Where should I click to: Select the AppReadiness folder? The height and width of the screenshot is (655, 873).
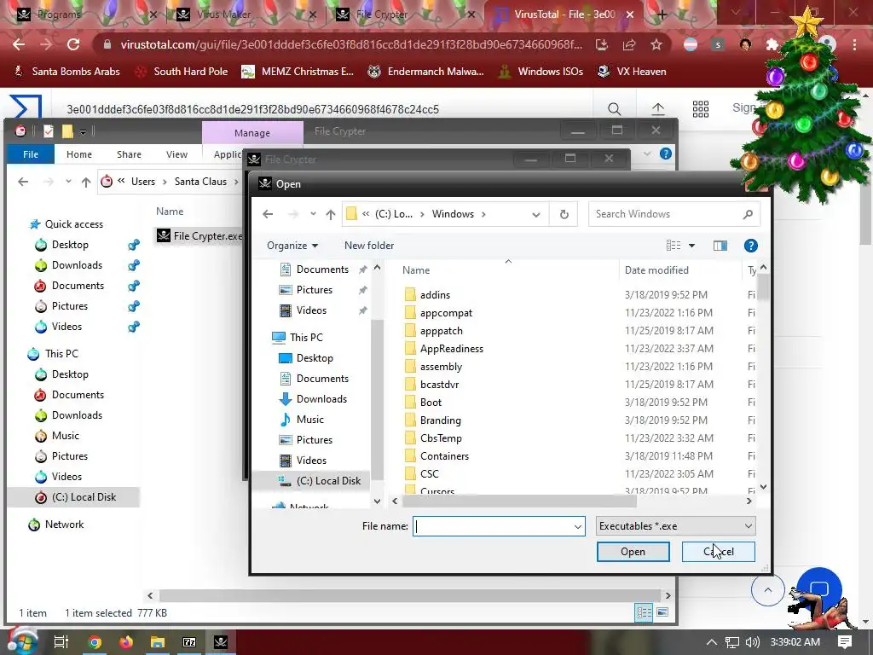click(452, 349)
